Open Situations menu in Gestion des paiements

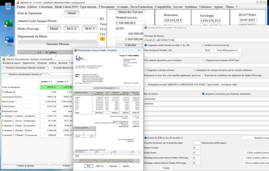[x=42, y=63]
